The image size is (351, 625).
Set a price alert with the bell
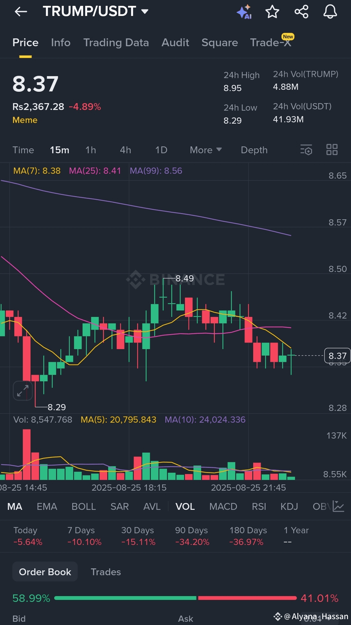click(x=330, y=12)
